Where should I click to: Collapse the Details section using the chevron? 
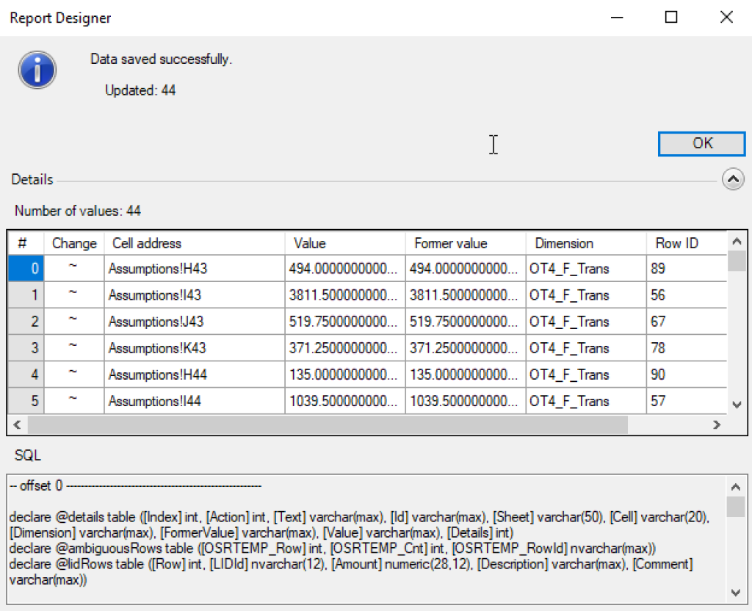coord(732,178)
